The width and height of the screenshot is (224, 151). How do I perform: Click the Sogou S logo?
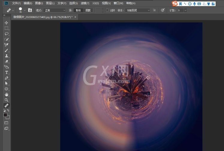click(x=175, y=4)
